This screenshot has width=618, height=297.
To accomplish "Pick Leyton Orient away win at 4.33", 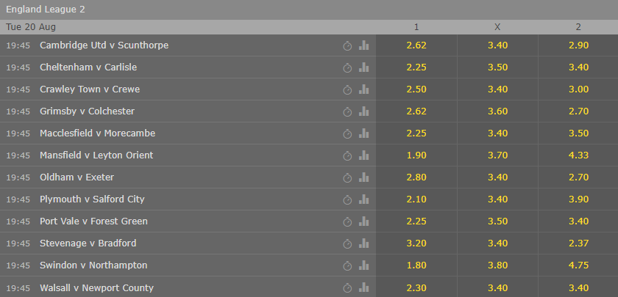I will coord(578,155).
